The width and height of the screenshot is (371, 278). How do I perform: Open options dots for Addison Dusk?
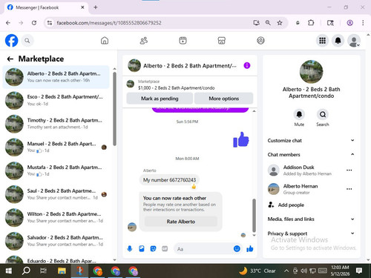pyautogui.click(x=349, y=170)
